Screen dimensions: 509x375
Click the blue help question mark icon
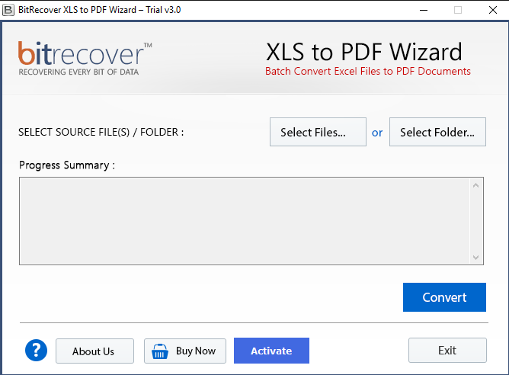[x=36, y=351]
